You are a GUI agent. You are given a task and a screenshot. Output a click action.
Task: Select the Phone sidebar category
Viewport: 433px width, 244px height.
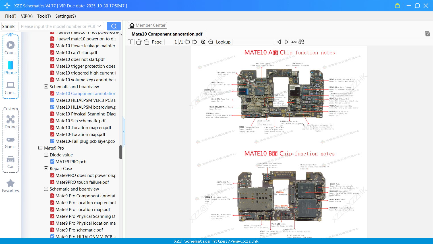coord(11,68)
